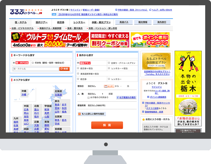211x164 pixels.
Task: Click the 北海道 area link on map
Action: [x=58, y=95]
